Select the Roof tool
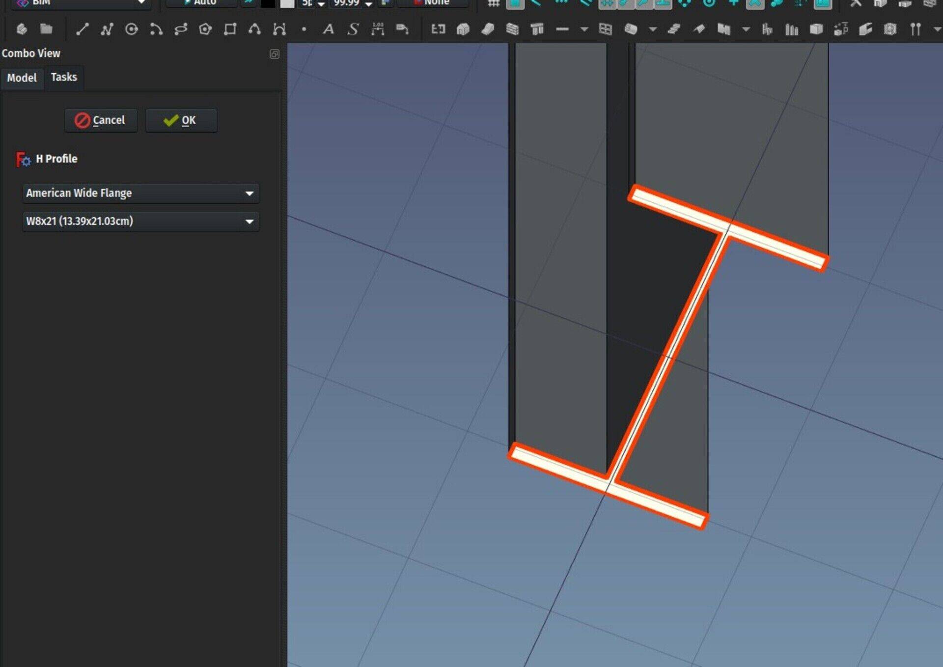Viewport: 943px width, 667px height. [699, 29]
